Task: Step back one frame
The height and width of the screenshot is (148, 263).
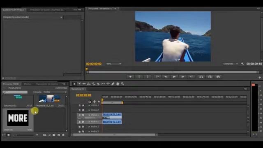Action: click(166, 77)
